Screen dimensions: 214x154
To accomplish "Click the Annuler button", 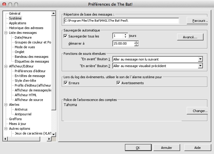I will [x=166, y=148].
